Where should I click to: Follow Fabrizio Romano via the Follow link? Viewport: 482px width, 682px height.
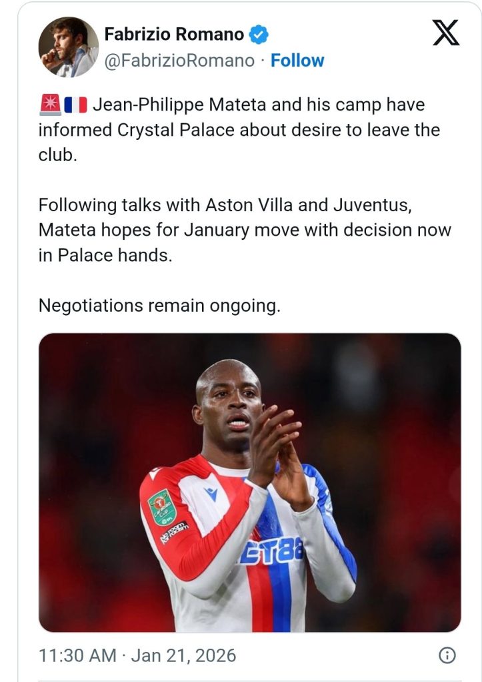point(297,61)
